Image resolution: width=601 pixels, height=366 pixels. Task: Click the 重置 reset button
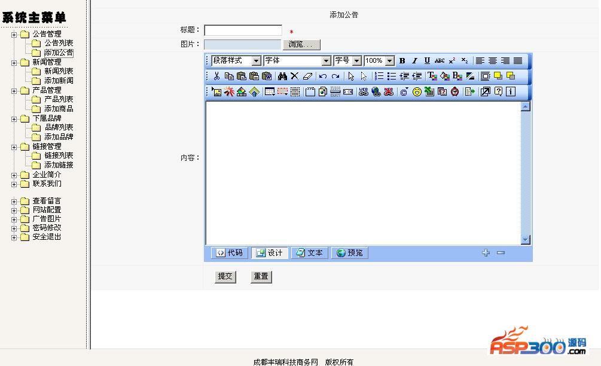click(261, 276)
